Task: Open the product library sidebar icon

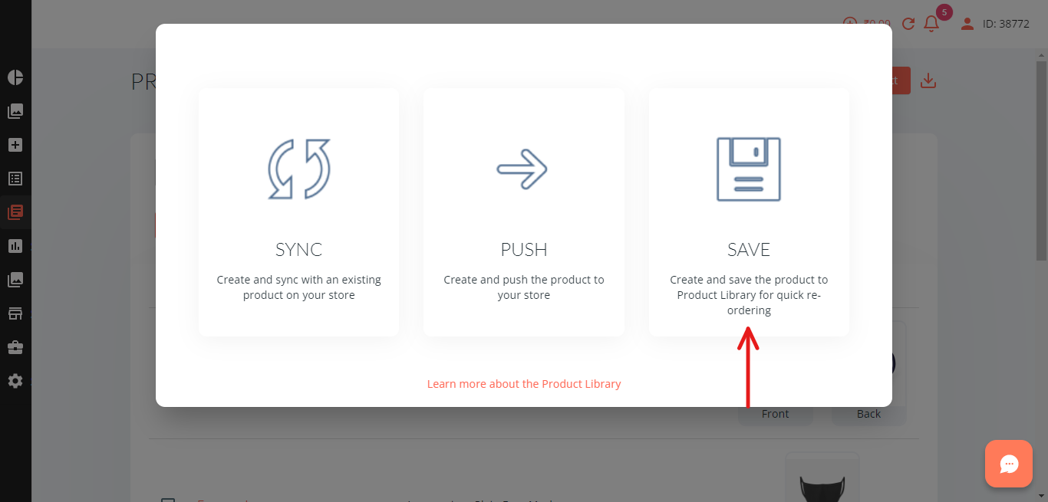Action: (x=15, y=212)
